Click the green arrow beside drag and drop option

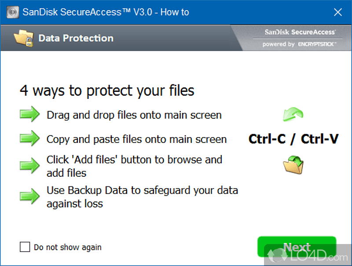(29, 114)
